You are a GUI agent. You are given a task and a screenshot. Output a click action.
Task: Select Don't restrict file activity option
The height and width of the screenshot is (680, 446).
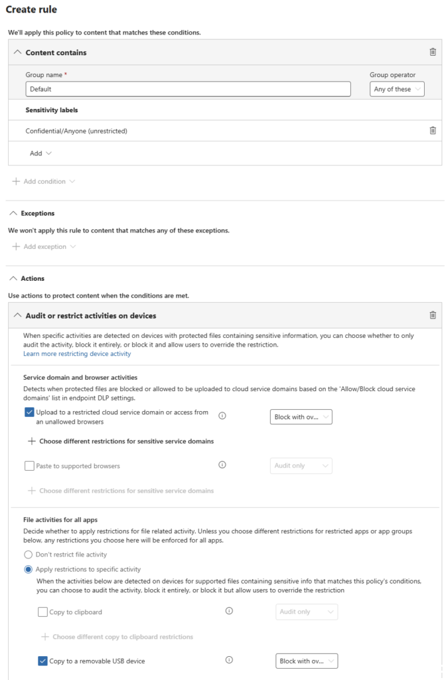tap(28, 554)
